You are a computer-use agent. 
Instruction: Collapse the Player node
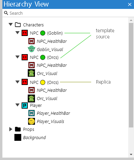click(17, 105)
